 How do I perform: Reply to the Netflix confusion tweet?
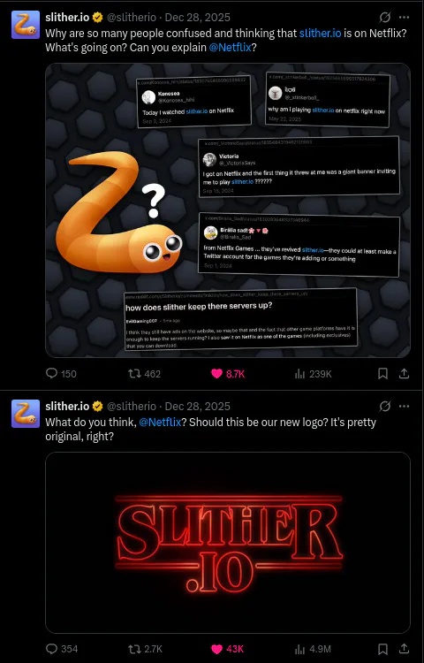(61, 374)
